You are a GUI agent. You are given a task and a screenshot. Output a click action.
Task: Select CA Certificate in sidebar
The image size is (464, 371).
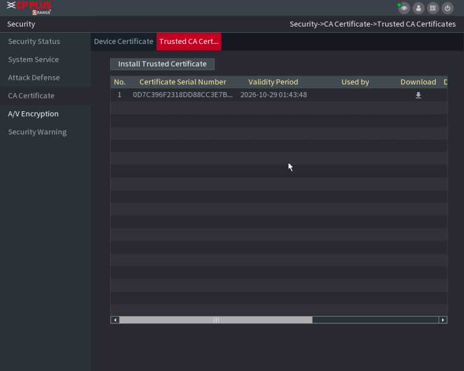(31, 96)
